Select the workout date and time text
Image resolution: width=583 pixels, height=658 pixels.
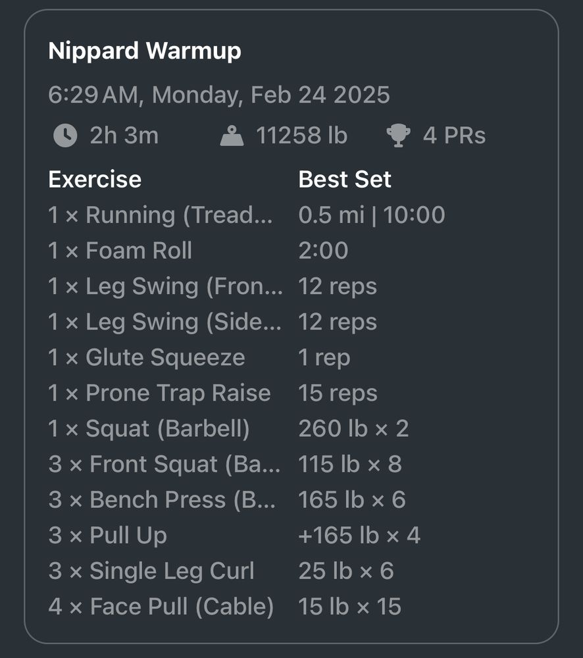(219, 95)
